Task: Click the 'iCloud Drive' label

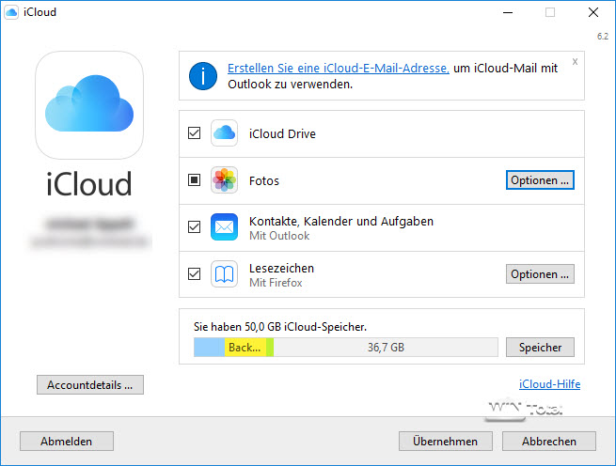Action: click(282, 133)
